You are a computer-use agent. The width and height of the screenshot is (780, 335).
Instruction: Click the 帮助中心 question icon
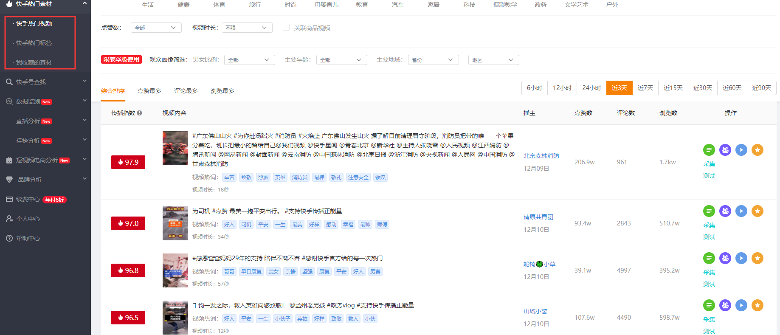pyautogui.click(x=9, y=238)
